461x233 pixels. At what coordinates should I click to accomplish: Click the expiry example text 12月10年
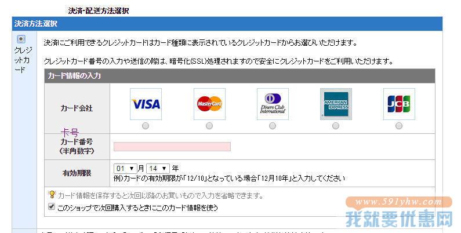click(274, 179)
